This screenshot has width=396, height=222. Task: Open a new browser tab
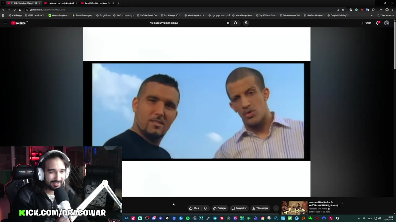pyautogui.click(x=118, y=3)
